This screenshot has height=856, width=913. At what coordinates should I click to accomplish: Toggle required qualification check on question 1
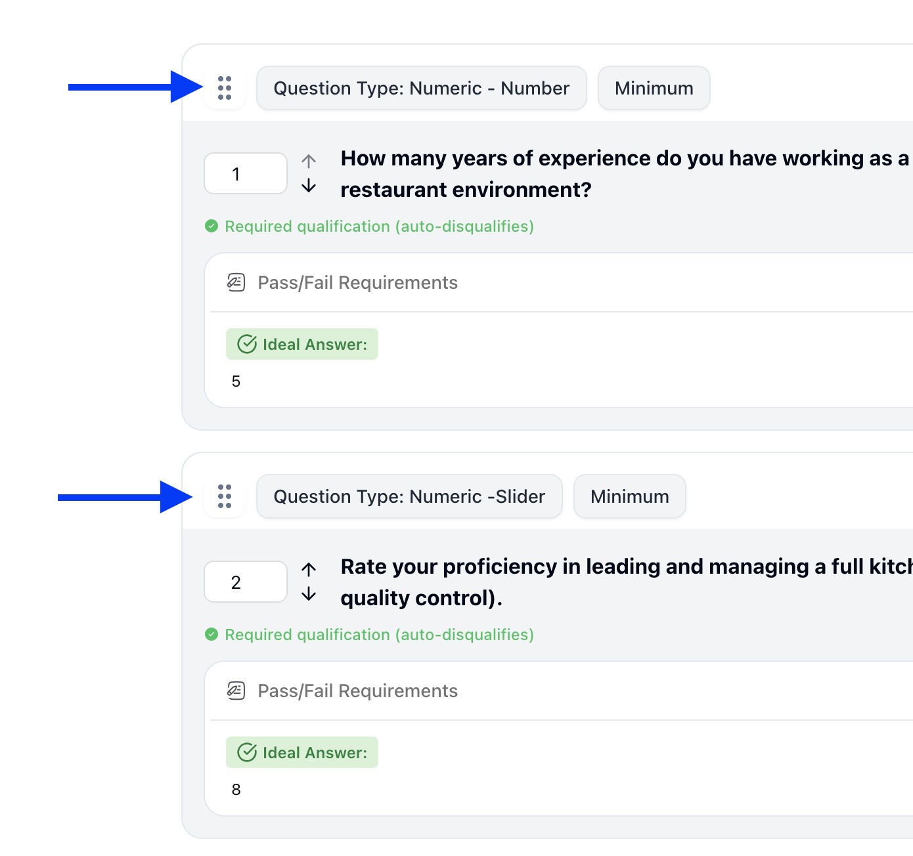(x=212, y=226)
